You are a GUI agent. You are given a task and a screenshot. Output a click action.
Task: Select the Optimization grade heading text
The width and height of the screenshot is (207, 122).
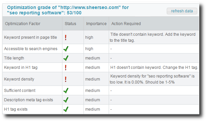68,10
